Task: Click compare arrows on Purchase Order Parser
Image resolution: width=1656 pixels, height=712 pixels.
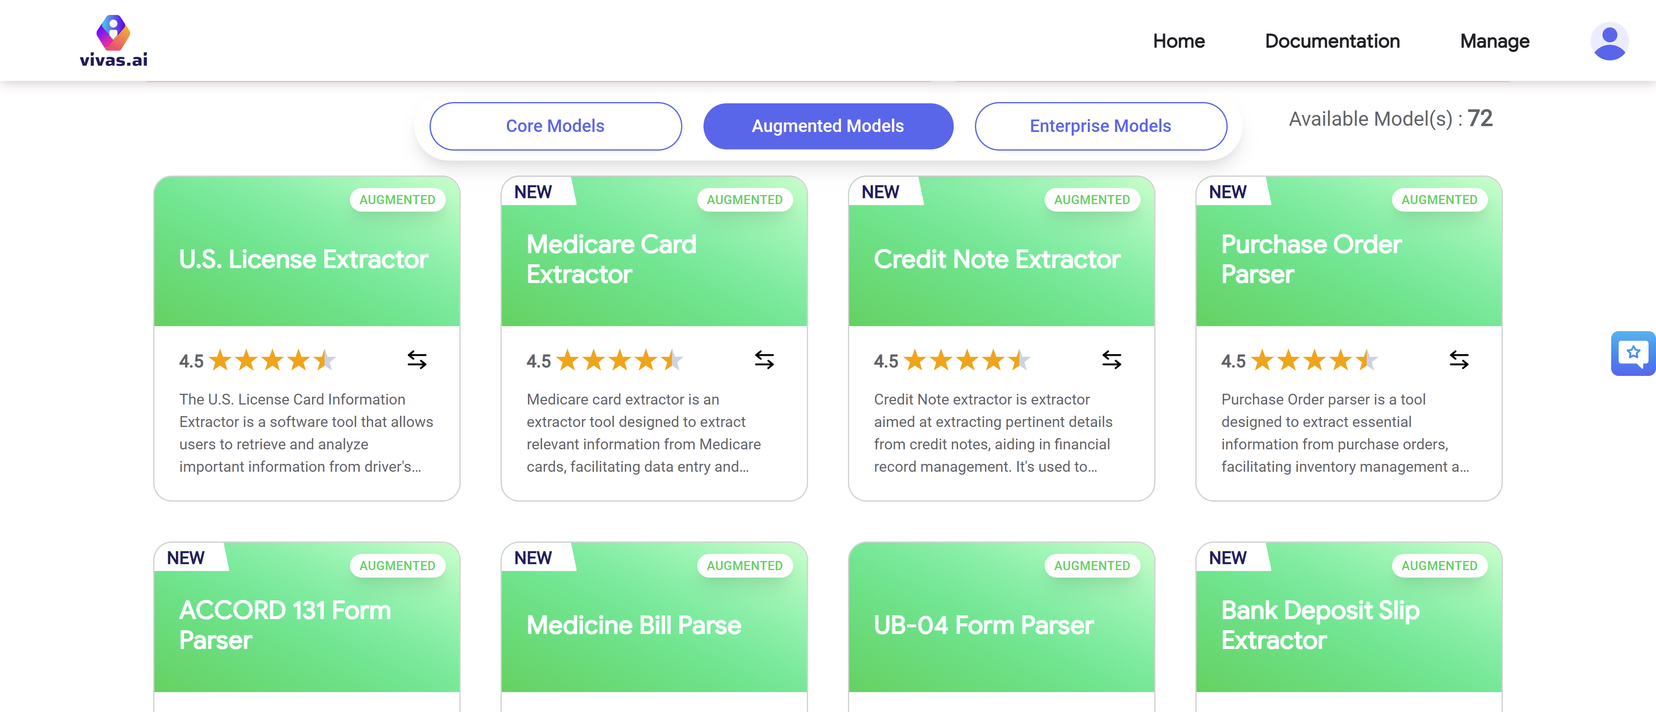Action: tap(1458, 360)
